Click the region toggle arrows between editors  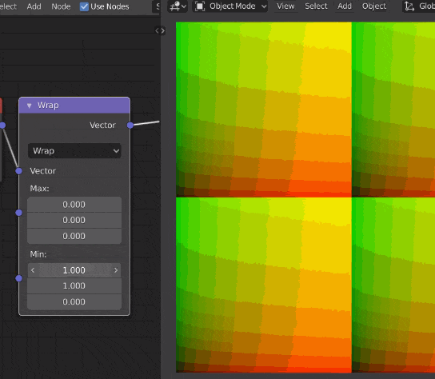(160, 30)
